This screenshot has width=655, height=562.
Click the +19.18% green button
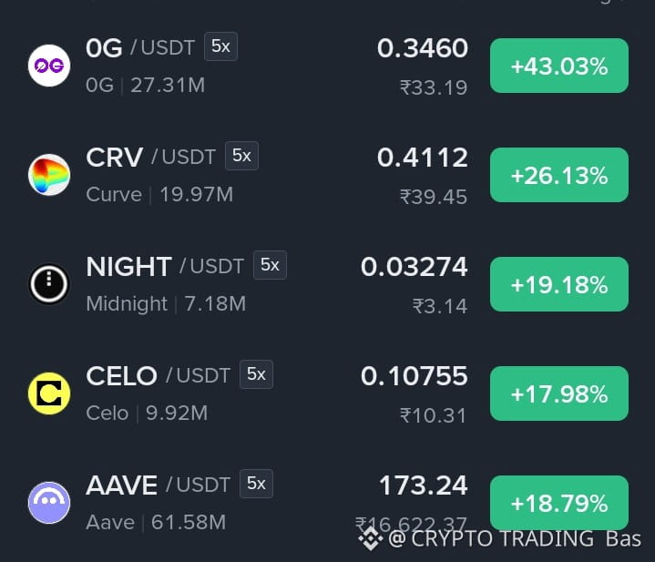tap(559, 284)
